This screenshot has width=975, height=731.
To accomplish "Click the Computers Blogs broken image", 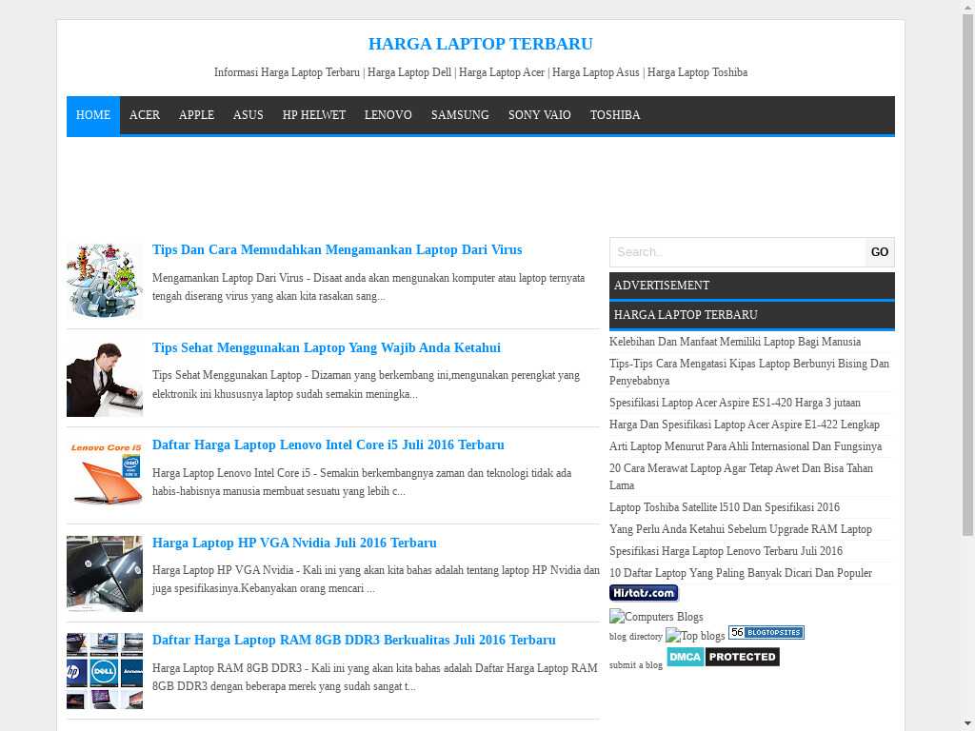I will click(656, 617).
